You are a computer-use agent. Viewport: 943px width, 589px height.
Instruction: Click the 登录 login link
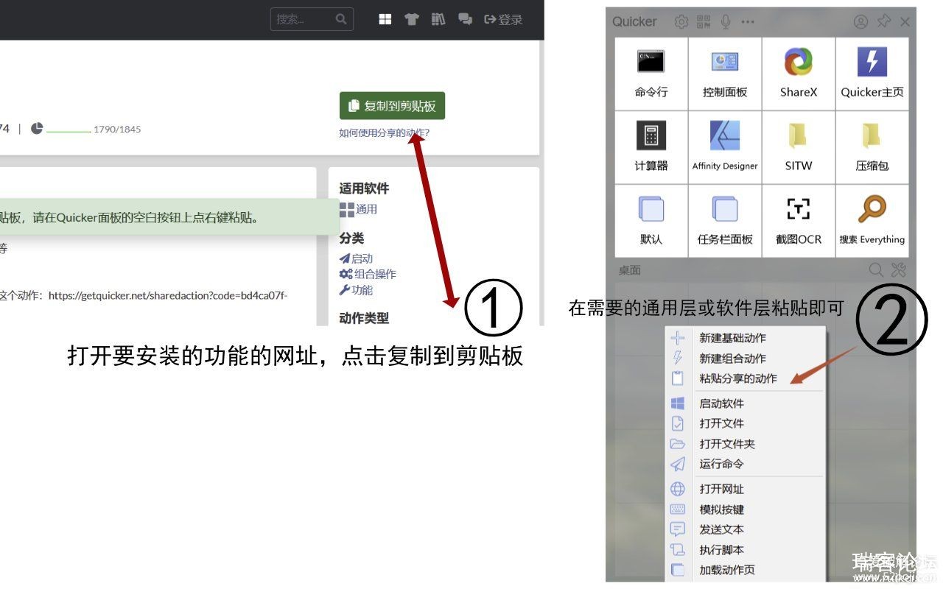[x=503, y=20]
